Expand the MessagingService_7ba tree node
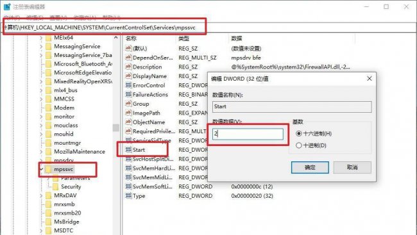The width and height of the screenshot is (417, 235). coord(41,55)
